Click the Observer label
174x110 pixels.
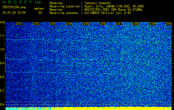click(56, 3)
